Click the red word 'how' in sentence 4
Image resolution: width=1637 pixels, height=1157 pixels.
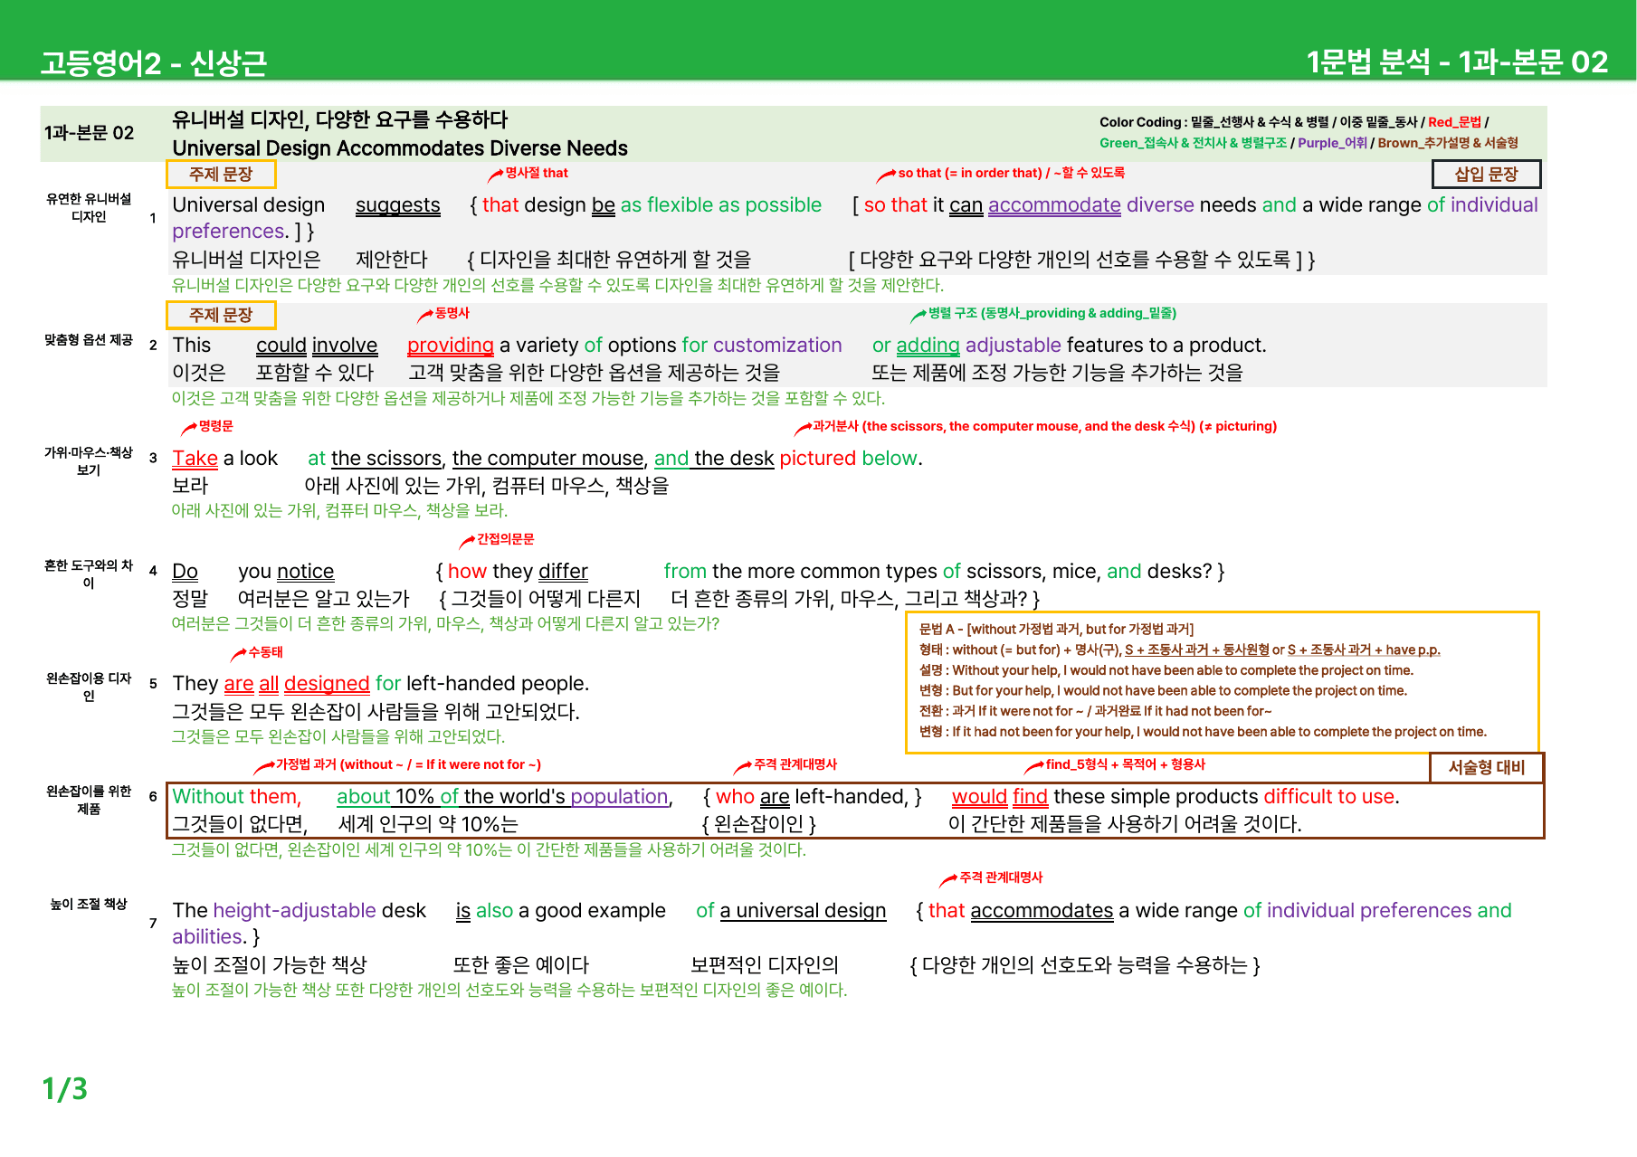pyautogui.click(x=468, y=572)
